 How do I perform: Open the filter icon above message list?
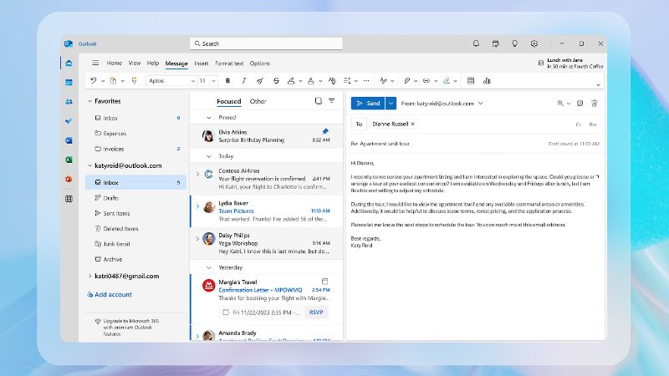pos(331,101)
